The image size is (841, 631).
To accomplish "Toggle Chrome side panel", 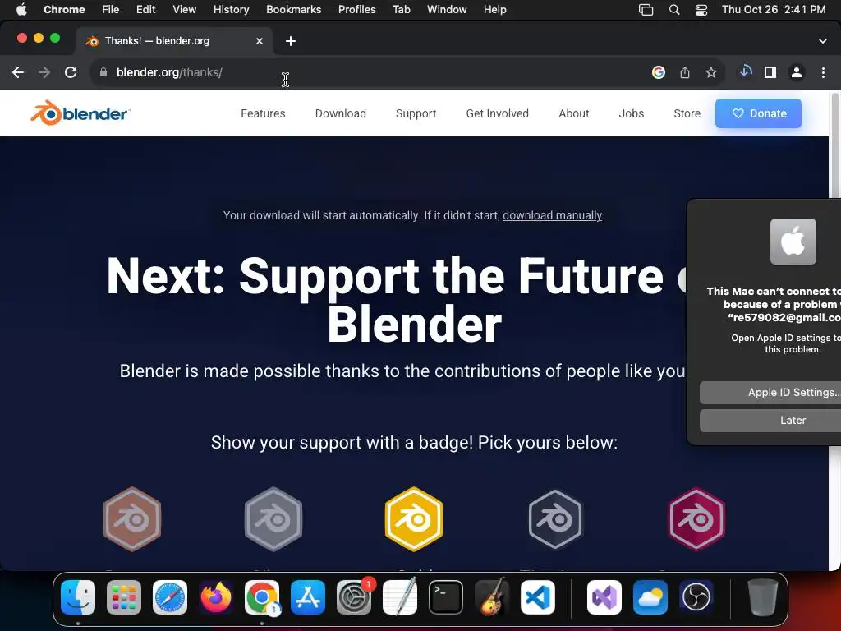I will [770, 72].
